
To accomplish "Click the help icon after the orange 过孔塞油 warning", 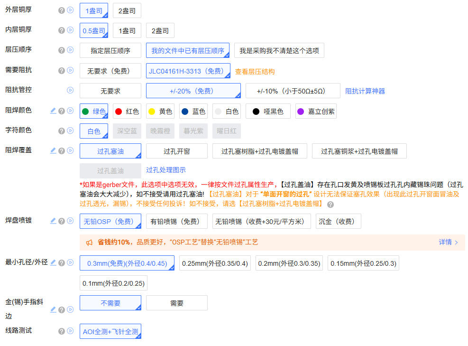I will 330,205.
